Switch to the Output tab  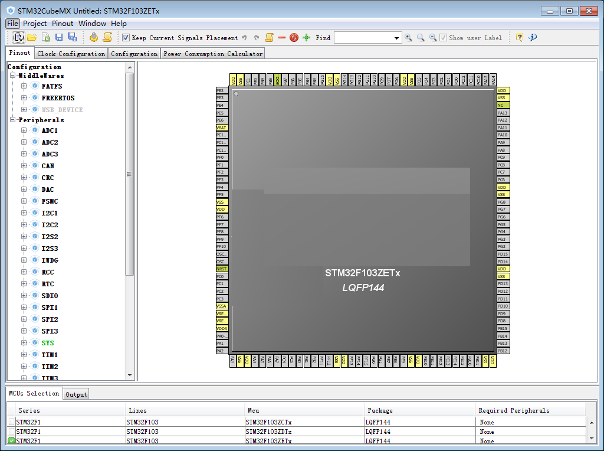point(76,394)
